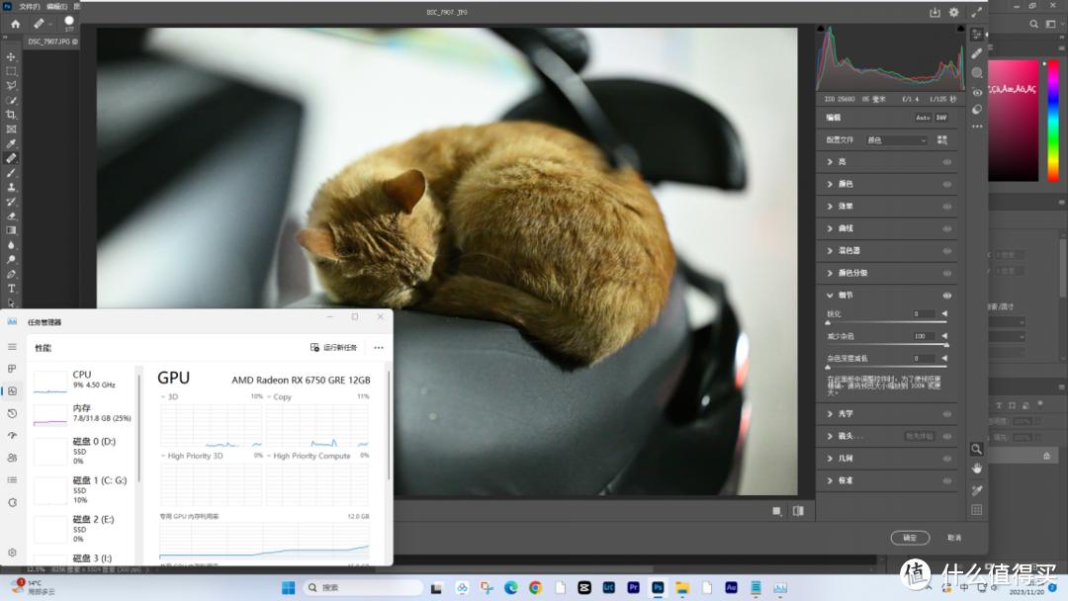Toggle Camera Raw full screen mode
This screenshot has width=1068, height=601.
pyautogui.click(x=977, y=12)
